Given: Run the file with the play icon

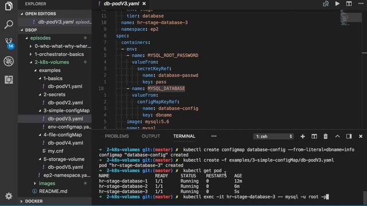Looking at the screenshot, I should pyautogui.click(x=337, y=4).
